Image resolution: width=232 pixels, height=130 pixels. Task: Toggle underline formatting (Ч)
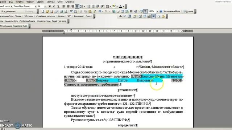click(x=58, y=6)
